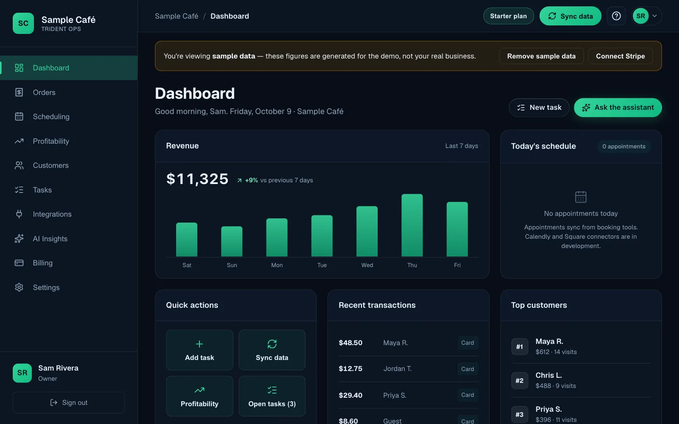Viewport: 679px width, 424px height.
Task: Click the Sync data button in header
Action: click(570, 16)
